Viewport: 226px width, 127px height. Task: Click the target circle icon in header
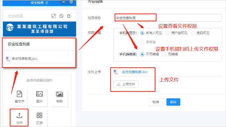(71, 2)
